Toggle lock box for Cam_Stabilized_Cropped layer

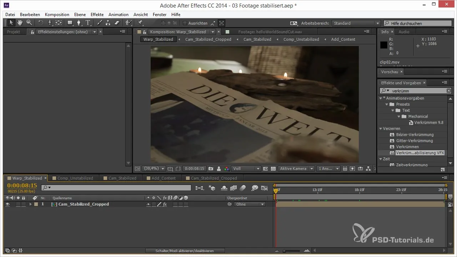[x=24, y=204]
